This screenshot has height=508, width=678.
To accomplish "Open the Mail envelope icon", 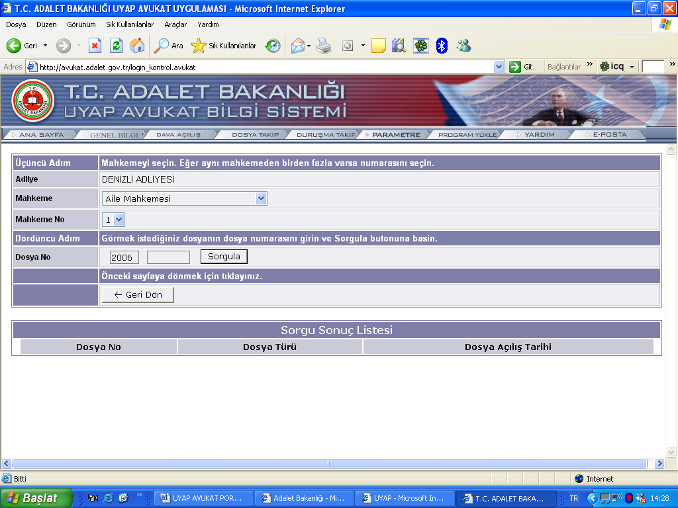I will [x=297, y=46].
